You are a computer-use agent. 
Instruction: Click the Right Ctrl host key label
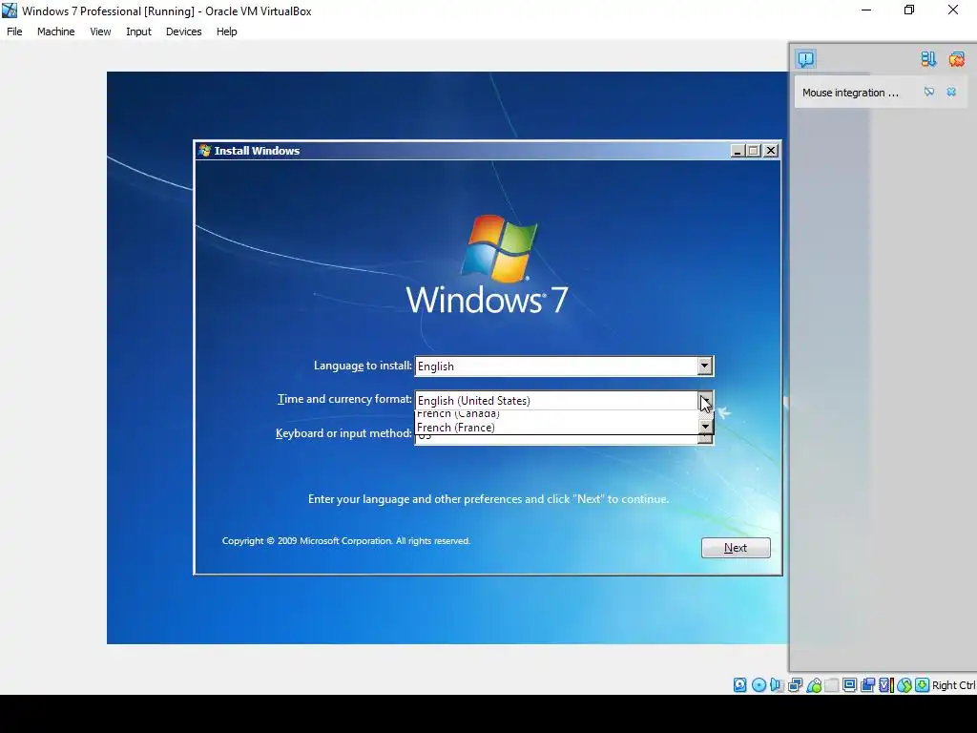(953, 685)
